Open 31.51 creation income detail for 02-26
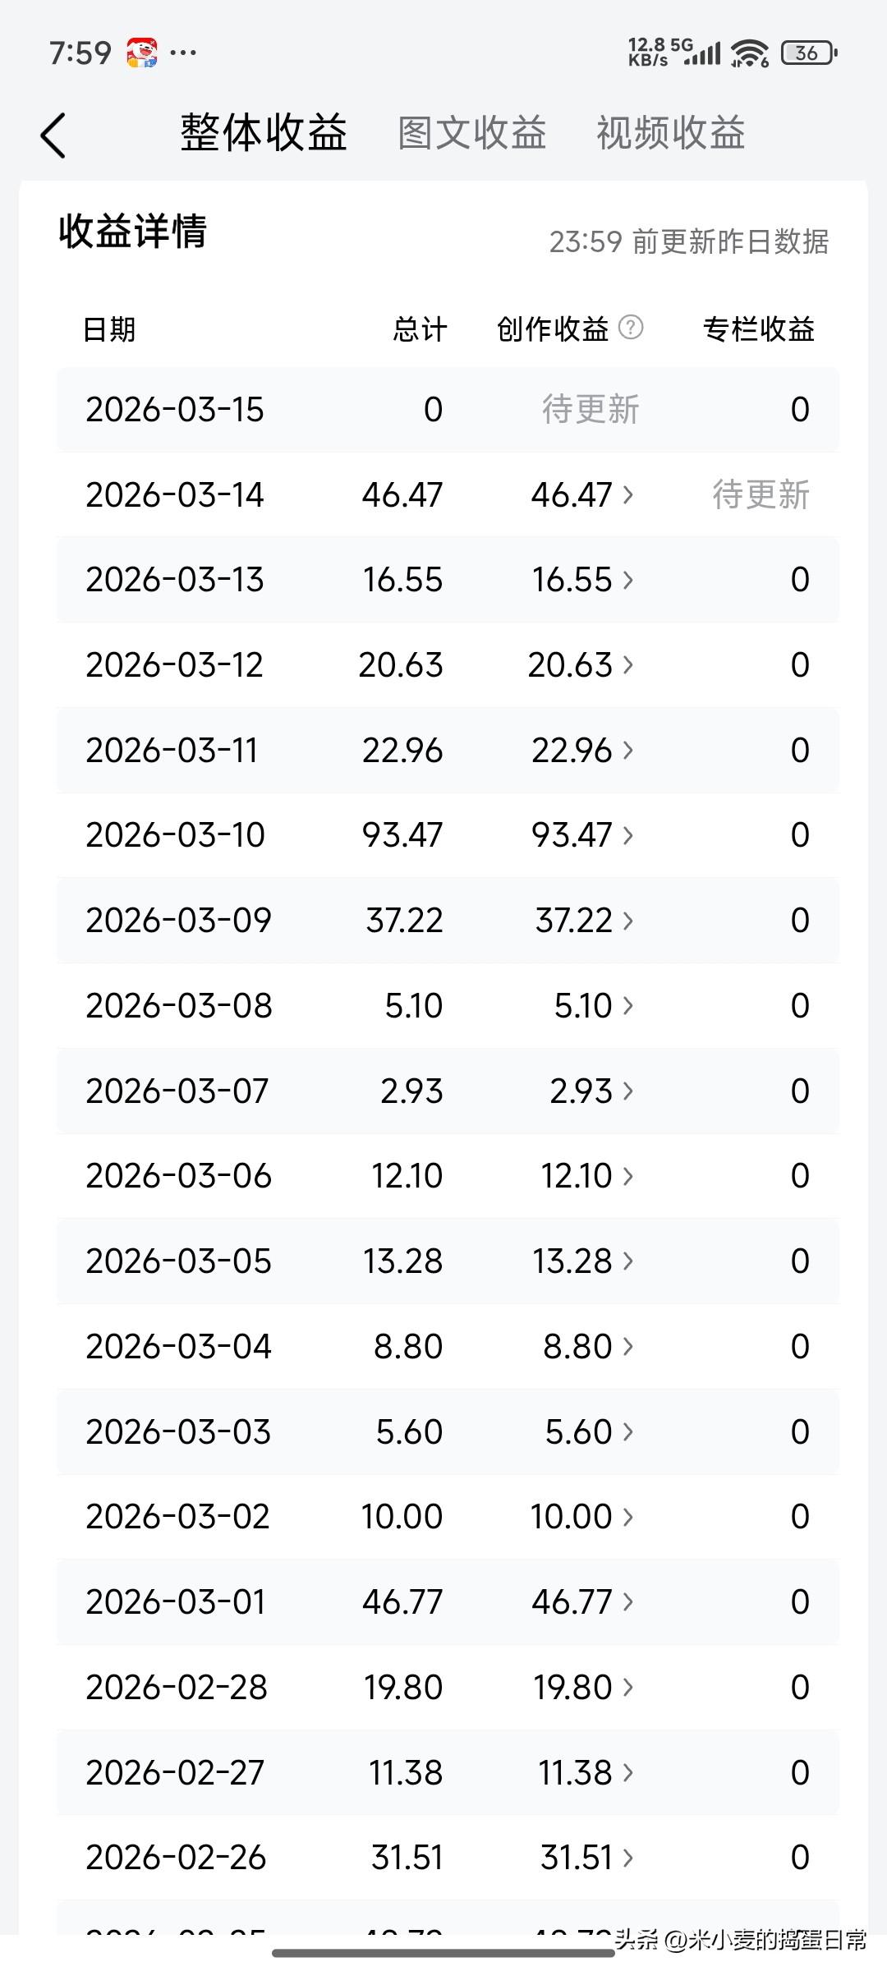Screen dimensions: 887x1971 586,1858
